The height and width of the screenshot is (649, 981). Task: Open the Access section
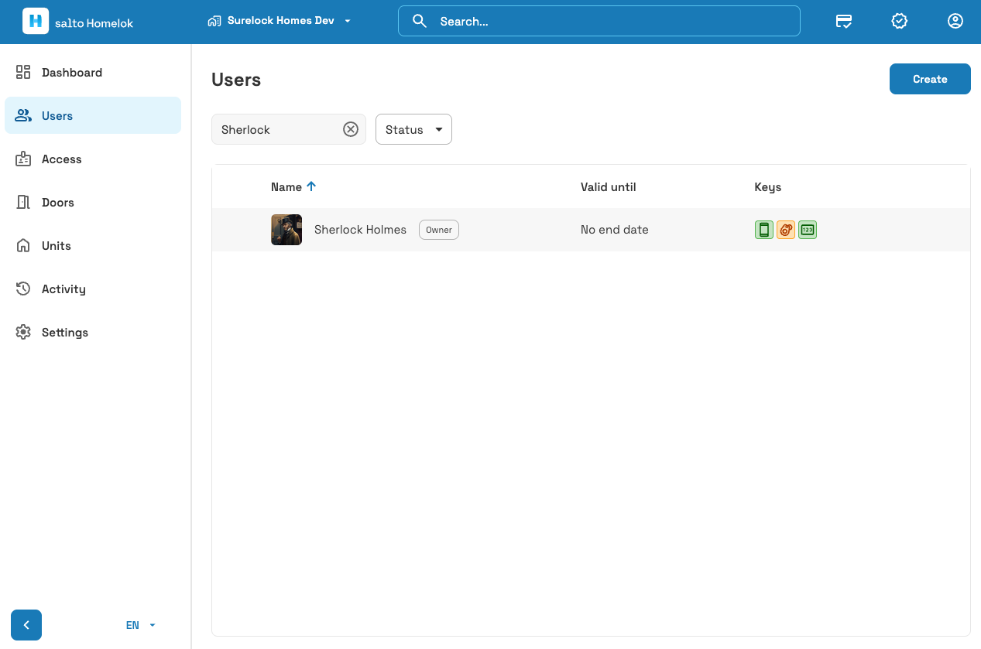tap(93, 159)
